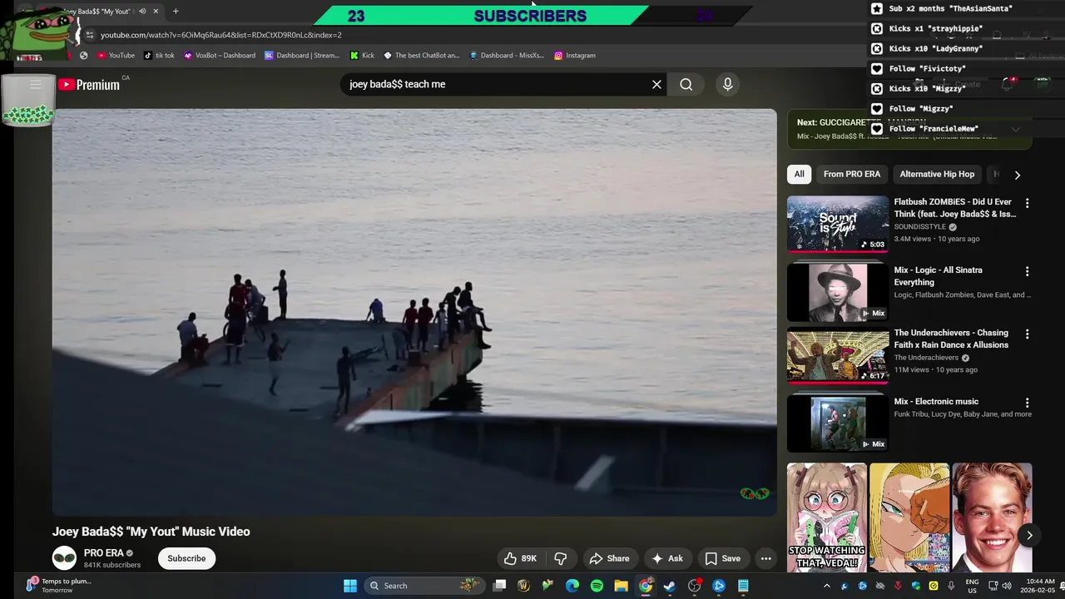This screenshot has width=1065, height=599.
Task: Open Mix - Electronic music thumbnail
Action: click(838, 423)
